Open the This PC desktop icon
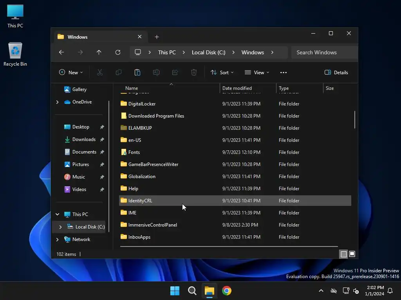The width and height of the screenshot is (401, 300). pos(15,16)
